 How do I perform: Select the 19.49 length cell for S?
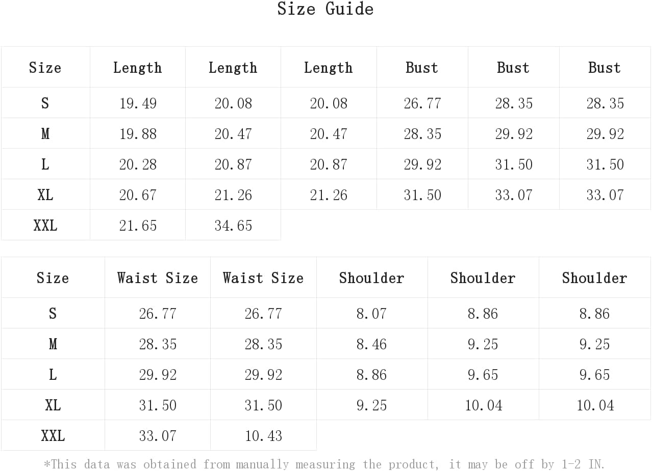point(138,103)
